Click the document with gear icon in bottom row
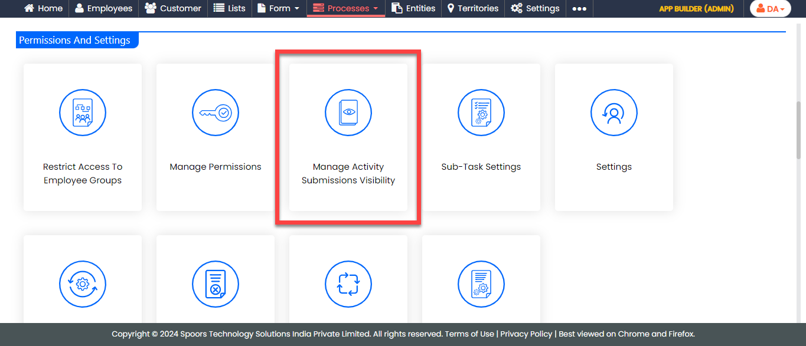Screen dimensions: 806x346 [481, 284]
